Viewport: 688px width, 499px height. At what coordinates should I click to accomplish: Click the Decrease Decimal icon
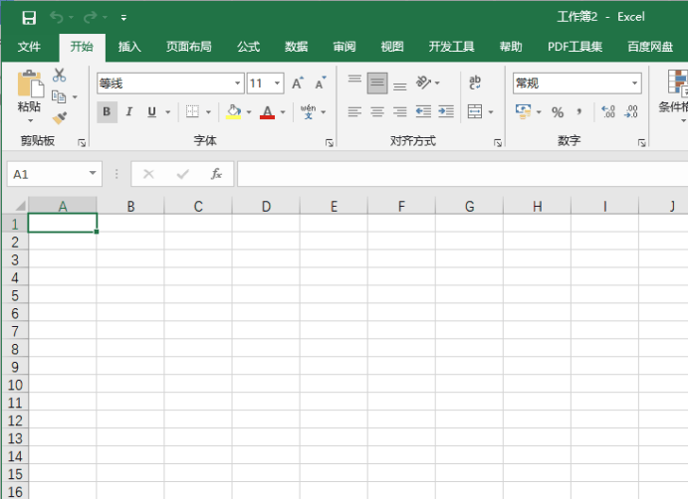click(631, 111)
